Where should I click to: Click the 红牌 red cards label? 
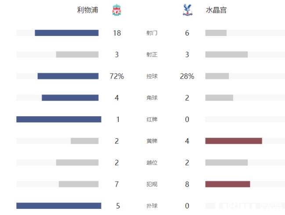click(152, 119)
